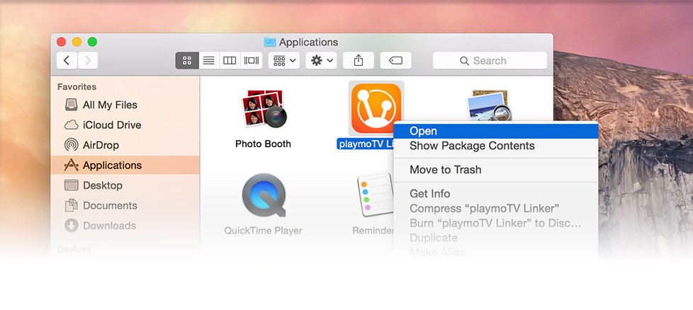
Task: Choose Compress "playmoTV Linker"
Action: pyautogui.click(x=496, y=208)
